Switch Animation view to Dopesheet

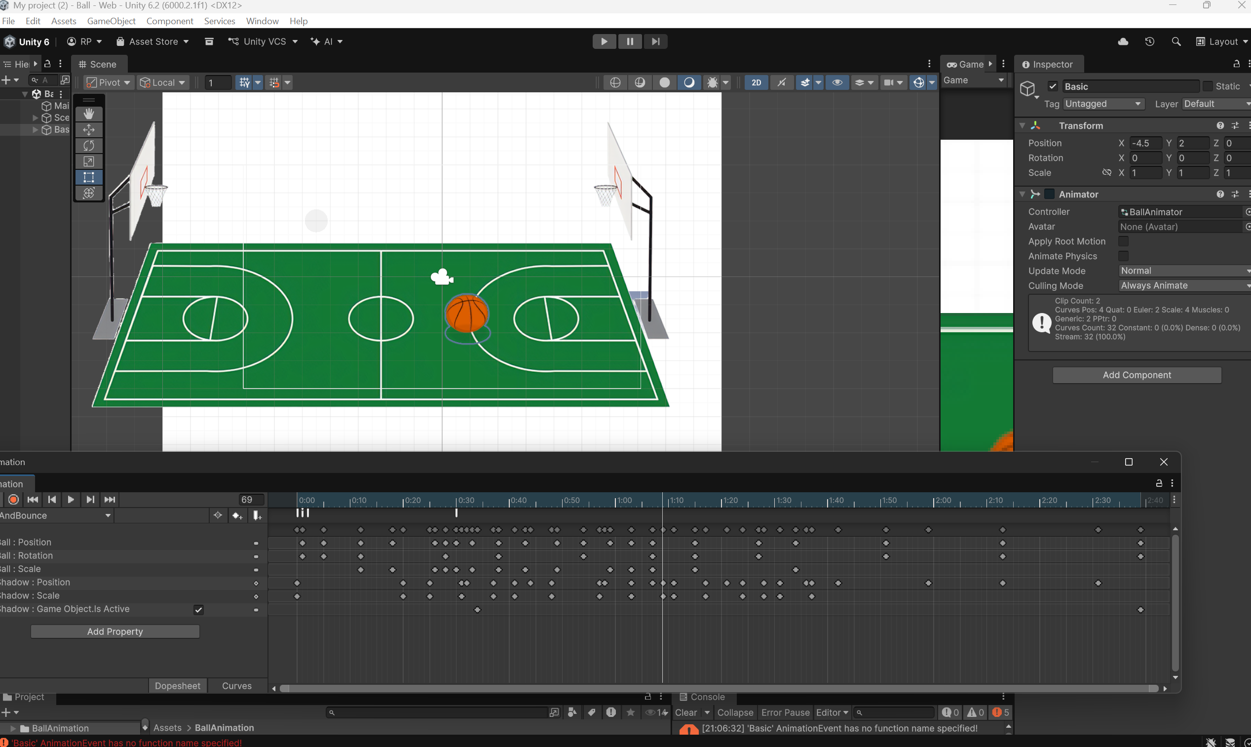pyautogui.click(x=177, y=686)
